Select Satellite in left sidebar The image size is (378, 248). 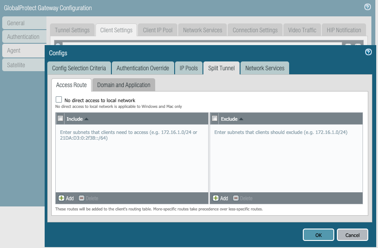tap(23, 65)
